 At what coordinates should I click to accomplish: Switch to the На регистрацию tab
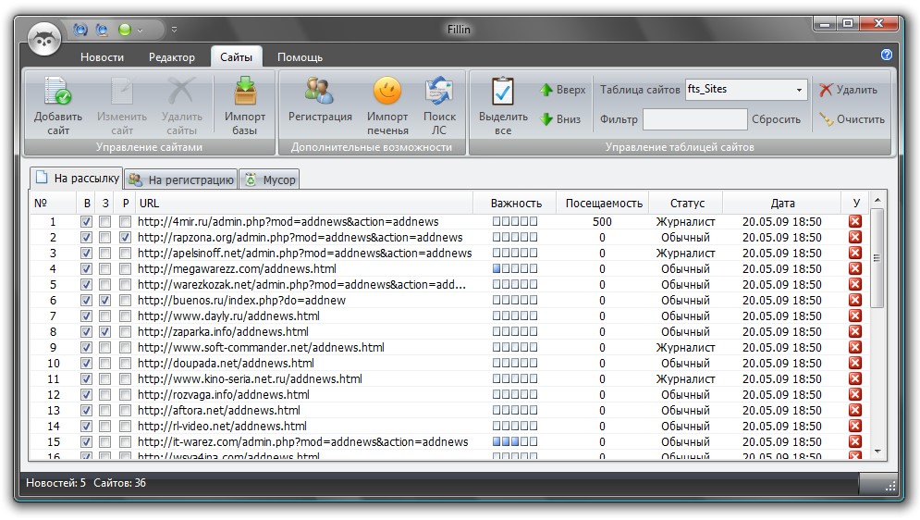tap(181, 180)
